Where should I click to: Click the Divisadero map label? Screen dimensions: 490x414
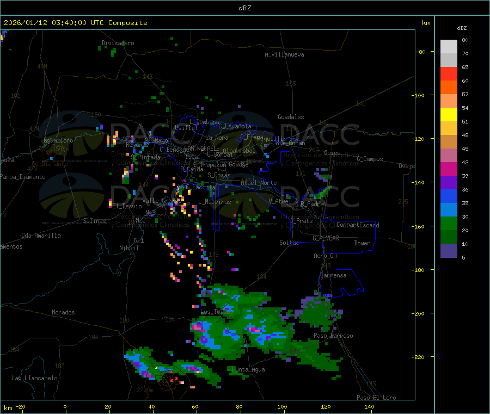(118, 43)
